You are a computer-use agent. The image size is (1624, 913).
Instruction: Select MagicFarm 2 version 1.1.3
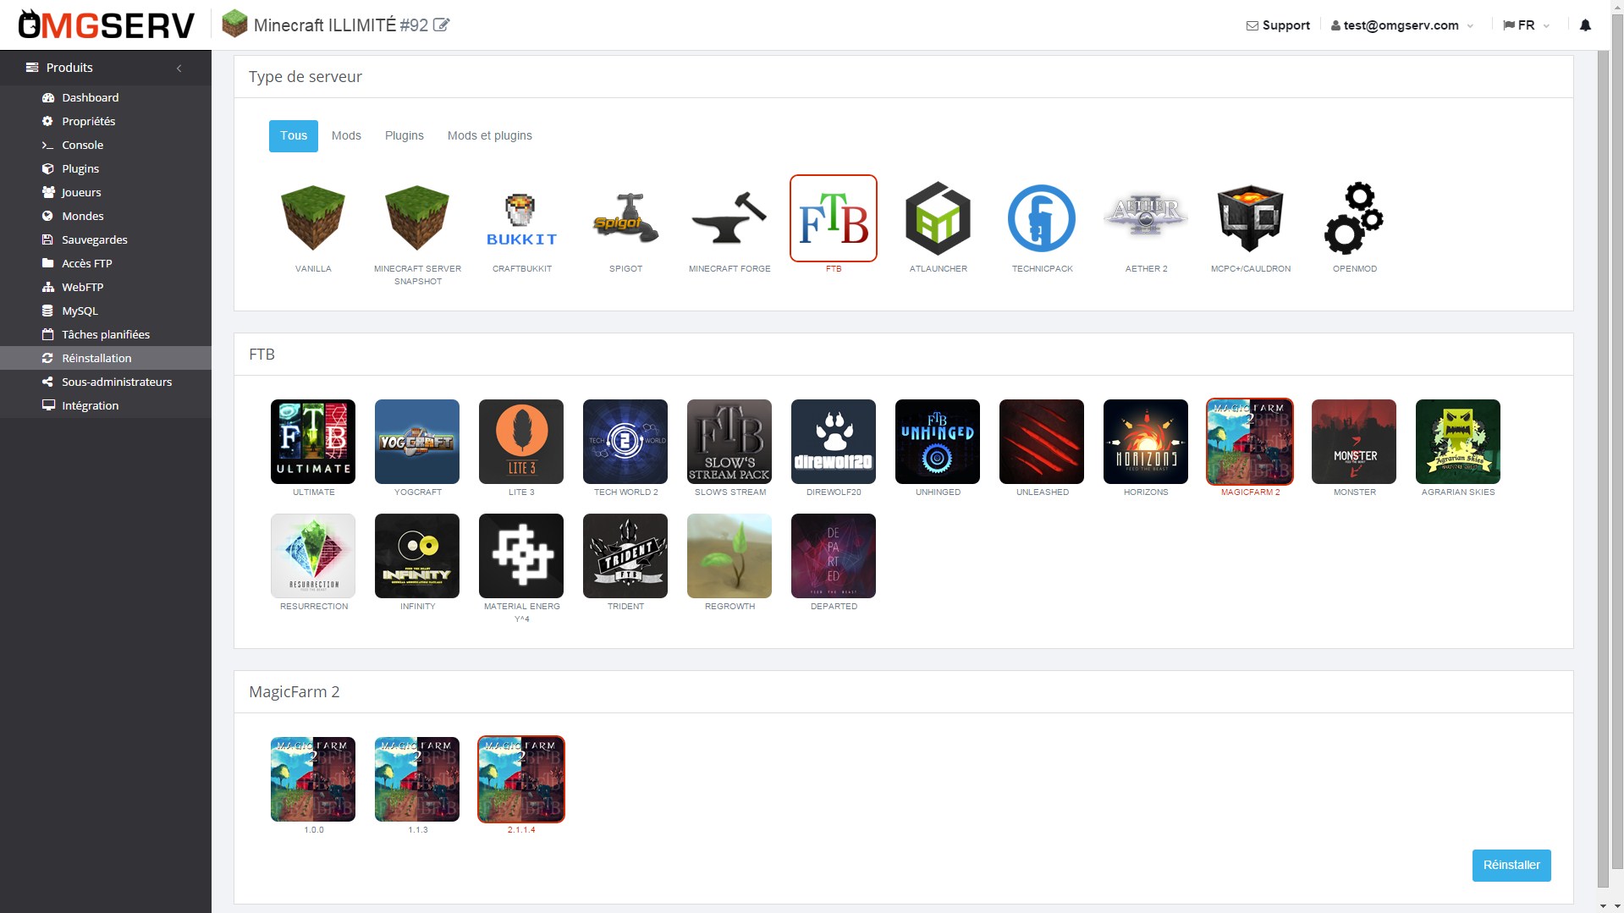417,779
